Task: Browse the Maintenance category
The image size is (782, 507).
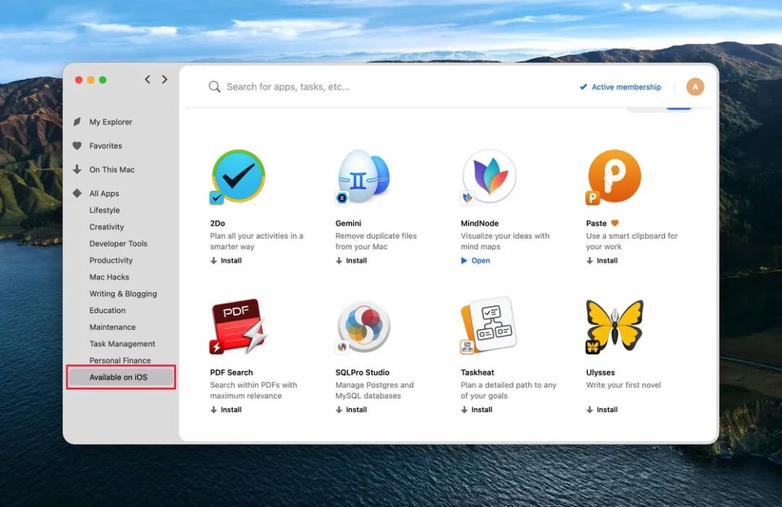Action: 113,327
